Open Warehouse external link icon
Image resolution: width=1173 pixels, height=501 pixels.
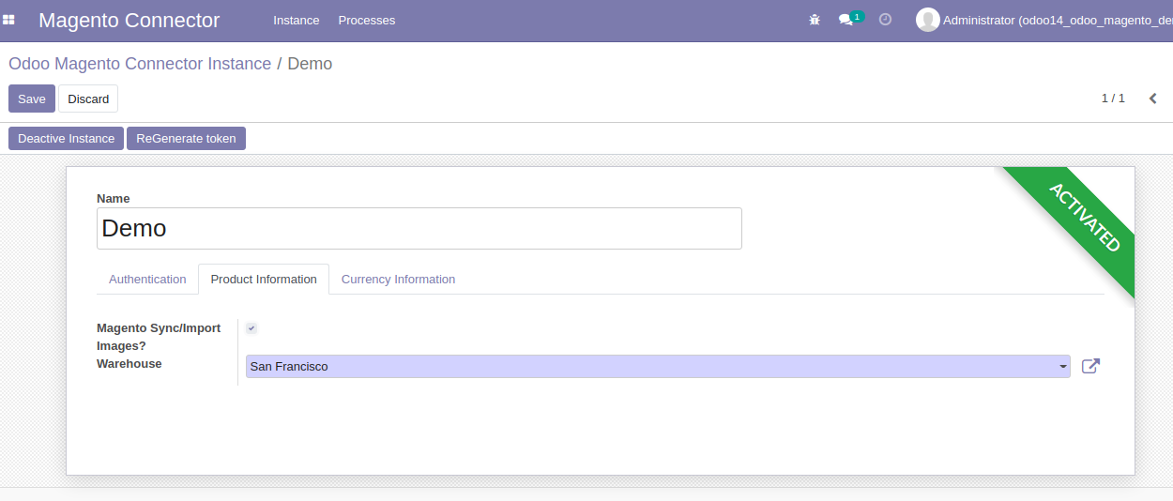(x=1090, y=367)
